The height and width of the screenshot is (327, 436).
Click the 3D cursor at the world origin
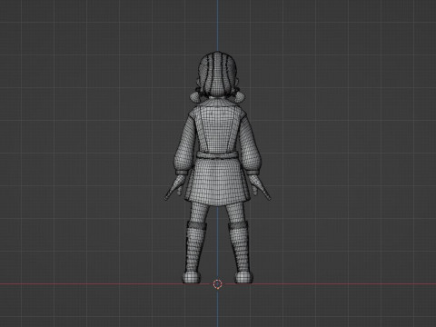[217, 284]
